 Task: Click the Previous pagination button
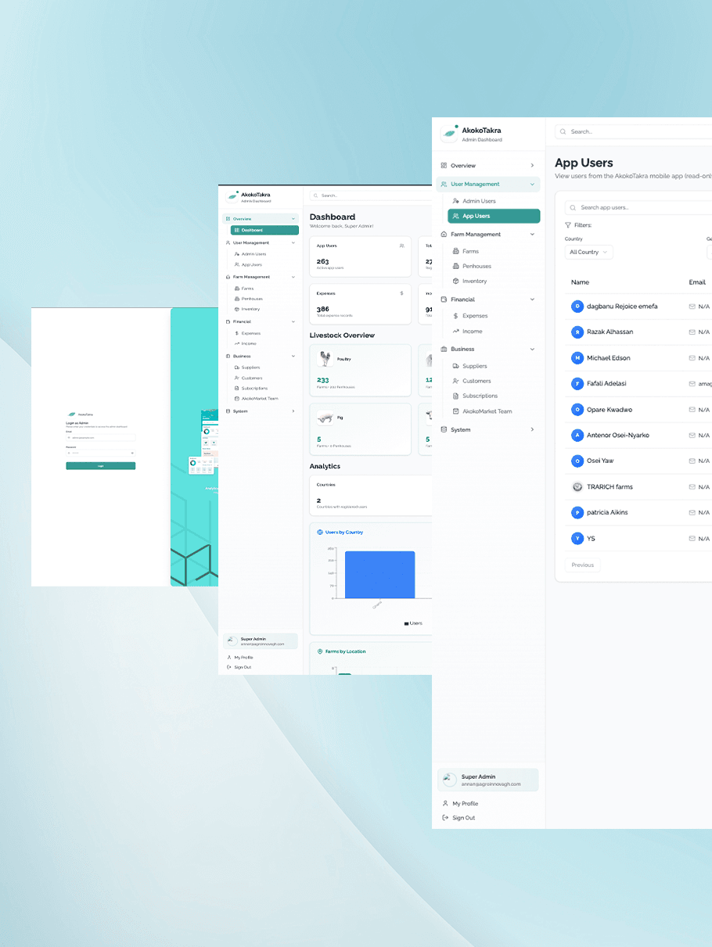point(582,565)
